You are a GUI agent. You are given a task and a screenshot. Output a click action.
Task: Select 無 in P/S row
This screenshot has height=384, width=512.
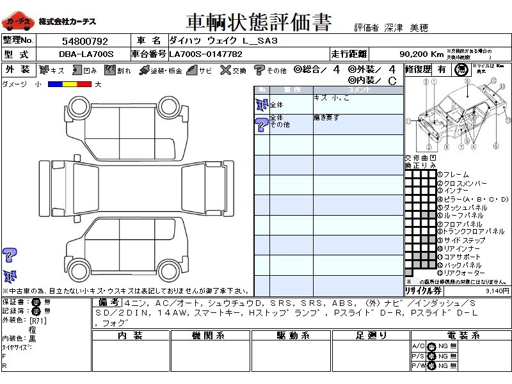pyautogui.click(x=453, y=356)
